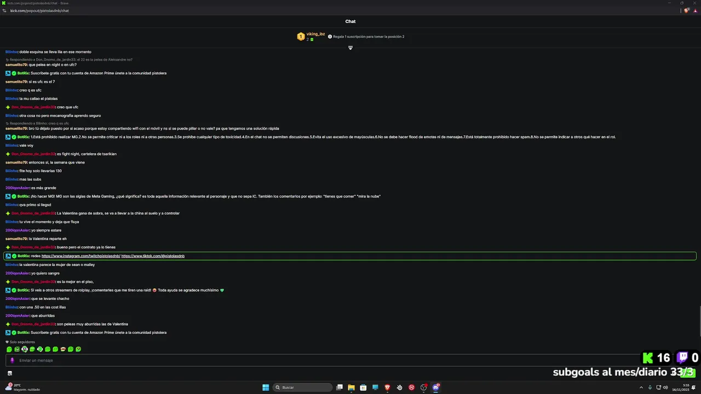Click 200iqonAsier's name in 'es más grande'
Image resolution: width=701 pixels, height=394 pixels.
coord(18,188)
